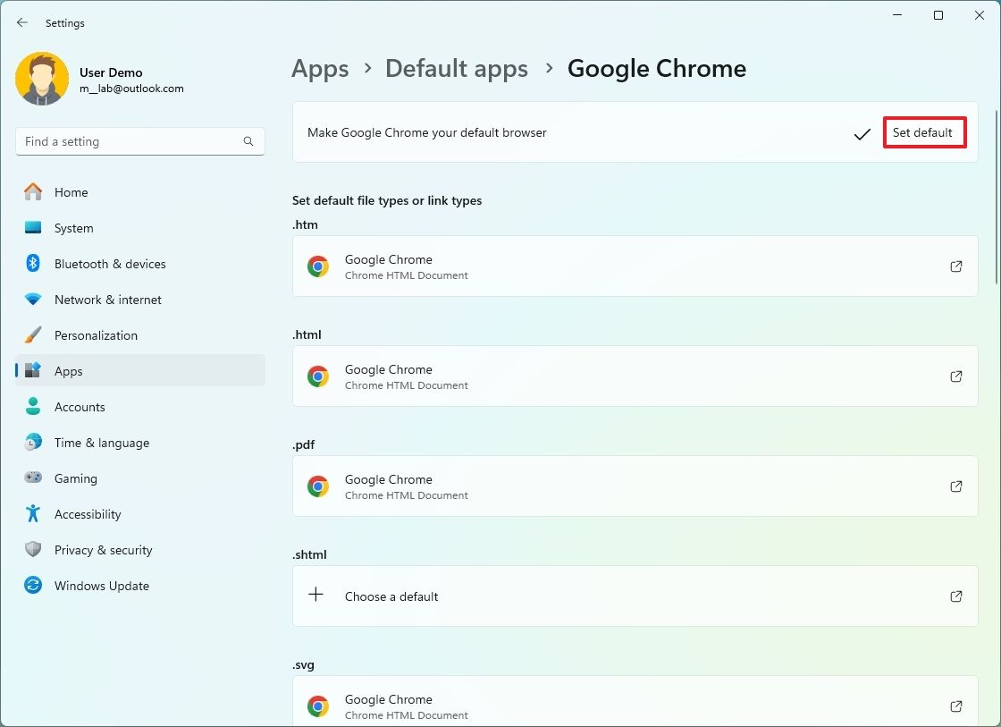The image size is (1001, 727).
Task: Select the Personalization paintbrush icon
Action: pos(33,335)
